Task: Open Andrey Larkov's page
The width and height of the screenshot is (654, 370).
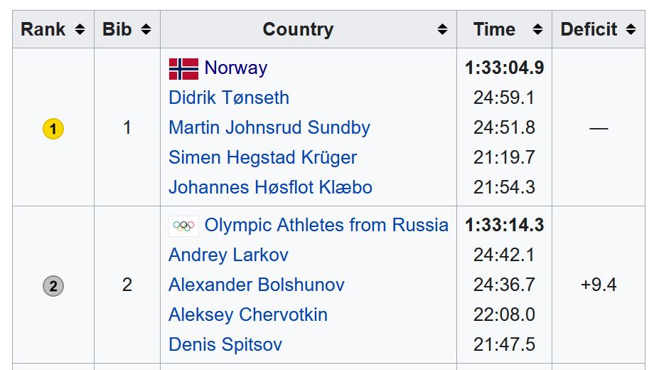Action: click(227, 255)
